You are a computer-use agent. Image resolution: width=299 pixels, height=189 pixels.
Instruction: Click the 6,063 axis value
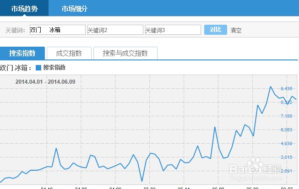[x=287, y=130]
